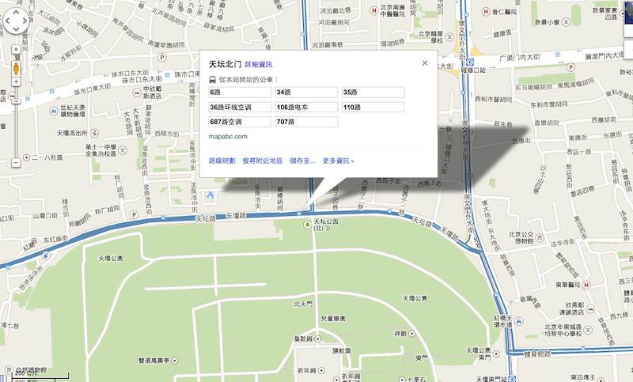The image size is (633, 382).
Task: Click the zoom slider handle
Action: tap(16, 100)
